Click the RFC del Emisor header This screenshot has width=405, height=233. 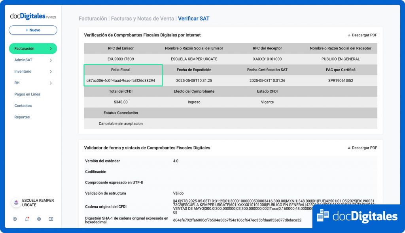point(121,48)
